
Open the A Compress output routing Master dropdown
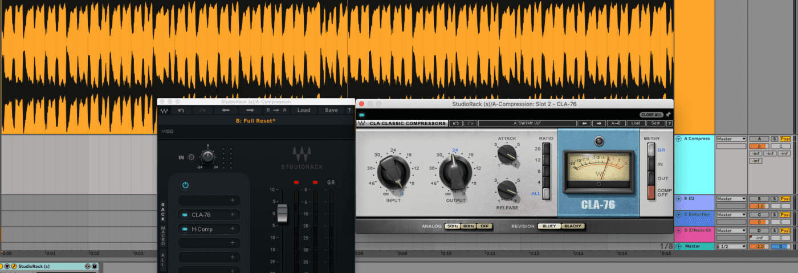click(731, 138)
